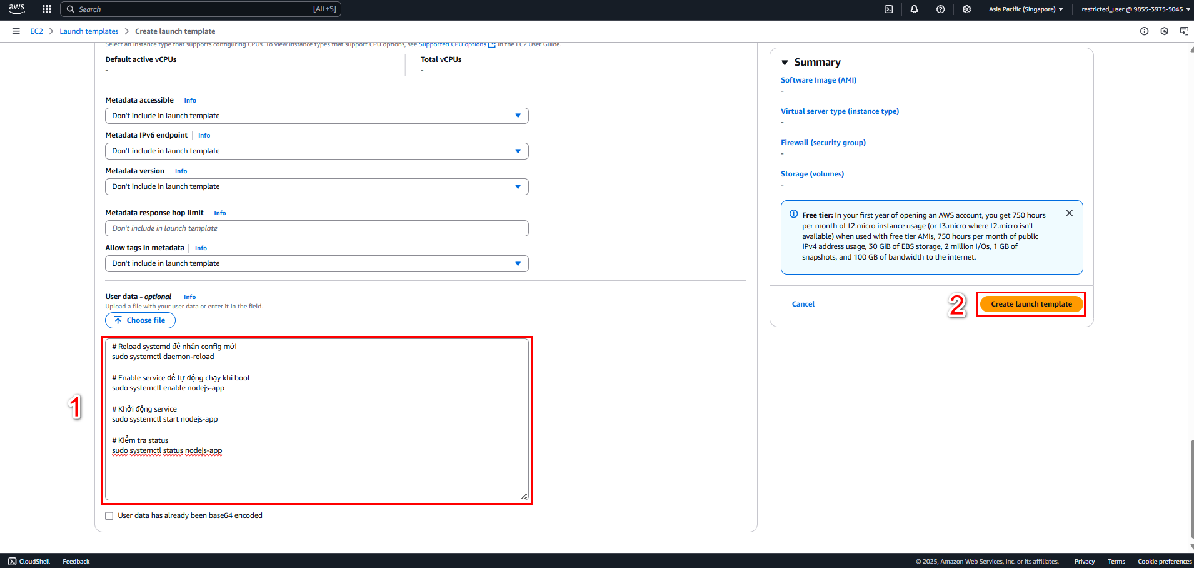Open CloudShell from the top bar icon
This screenshot has height=568, width=1194.
pos(888,9)
